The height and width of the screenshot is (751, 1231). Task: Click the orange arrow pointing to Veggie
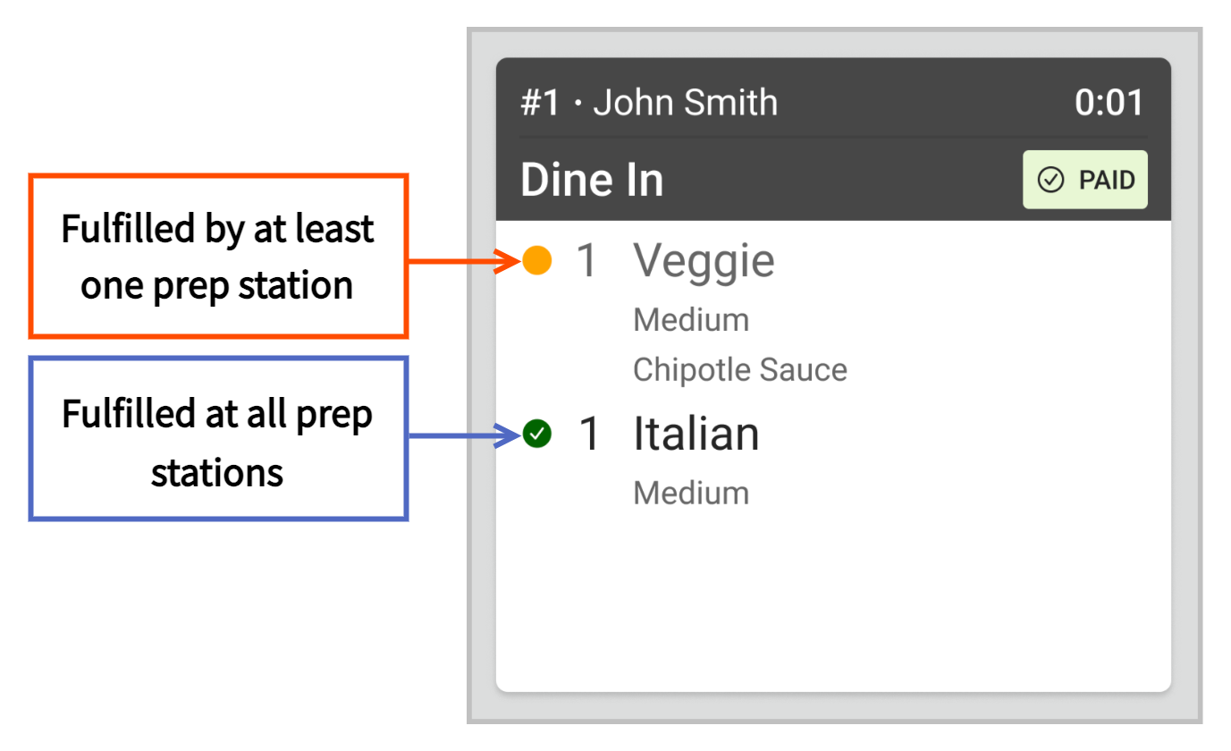pyautogui.click(x=465, y=261)
